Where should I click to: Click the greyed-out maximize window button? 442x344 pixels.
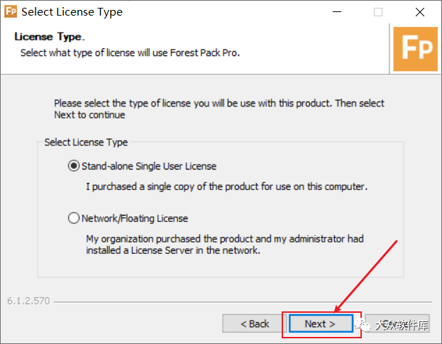(x=378, y=12)
